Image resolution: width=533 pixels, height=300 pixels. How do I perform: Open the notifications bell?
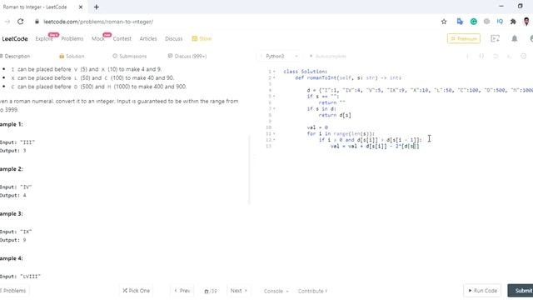(515, 38)
